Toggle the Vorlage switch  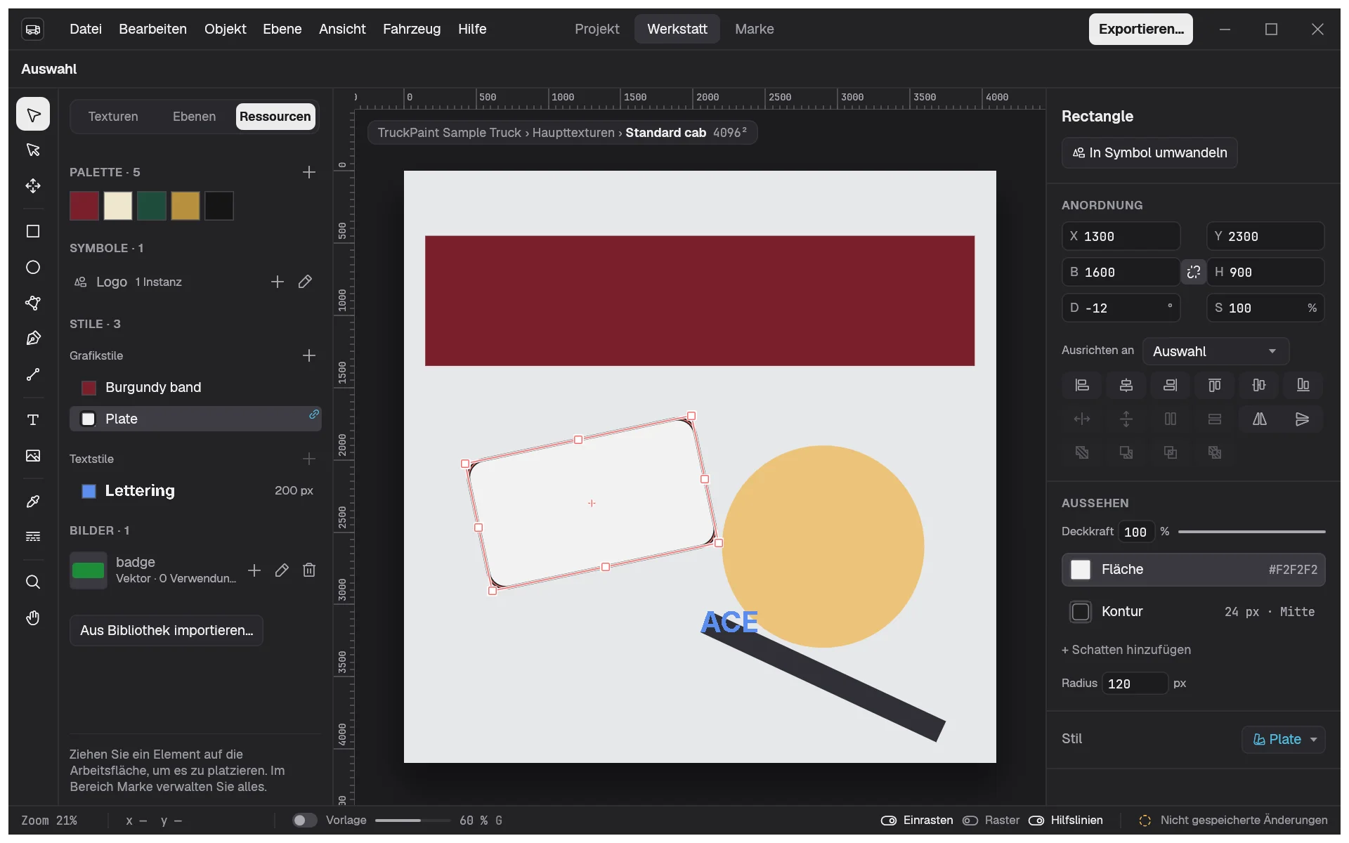point(304,820)
